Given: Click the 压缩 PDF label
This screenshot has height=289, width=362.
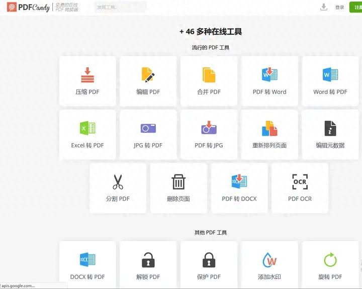Looking at the screenshot, I should [x=87, y=92].
